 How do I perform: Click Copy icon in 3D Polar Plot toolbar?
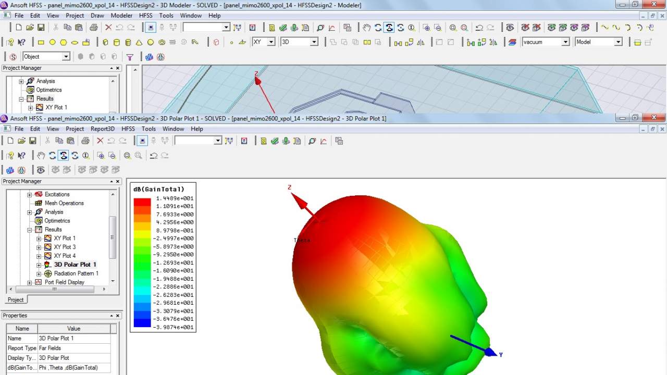tap(59, 141)
